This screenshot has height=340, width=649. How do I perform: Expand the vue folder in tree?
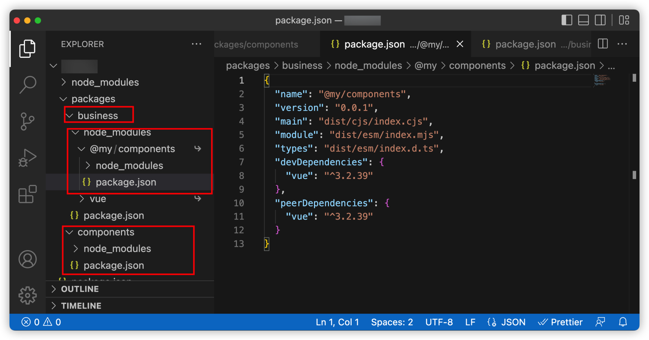(98, 199)
